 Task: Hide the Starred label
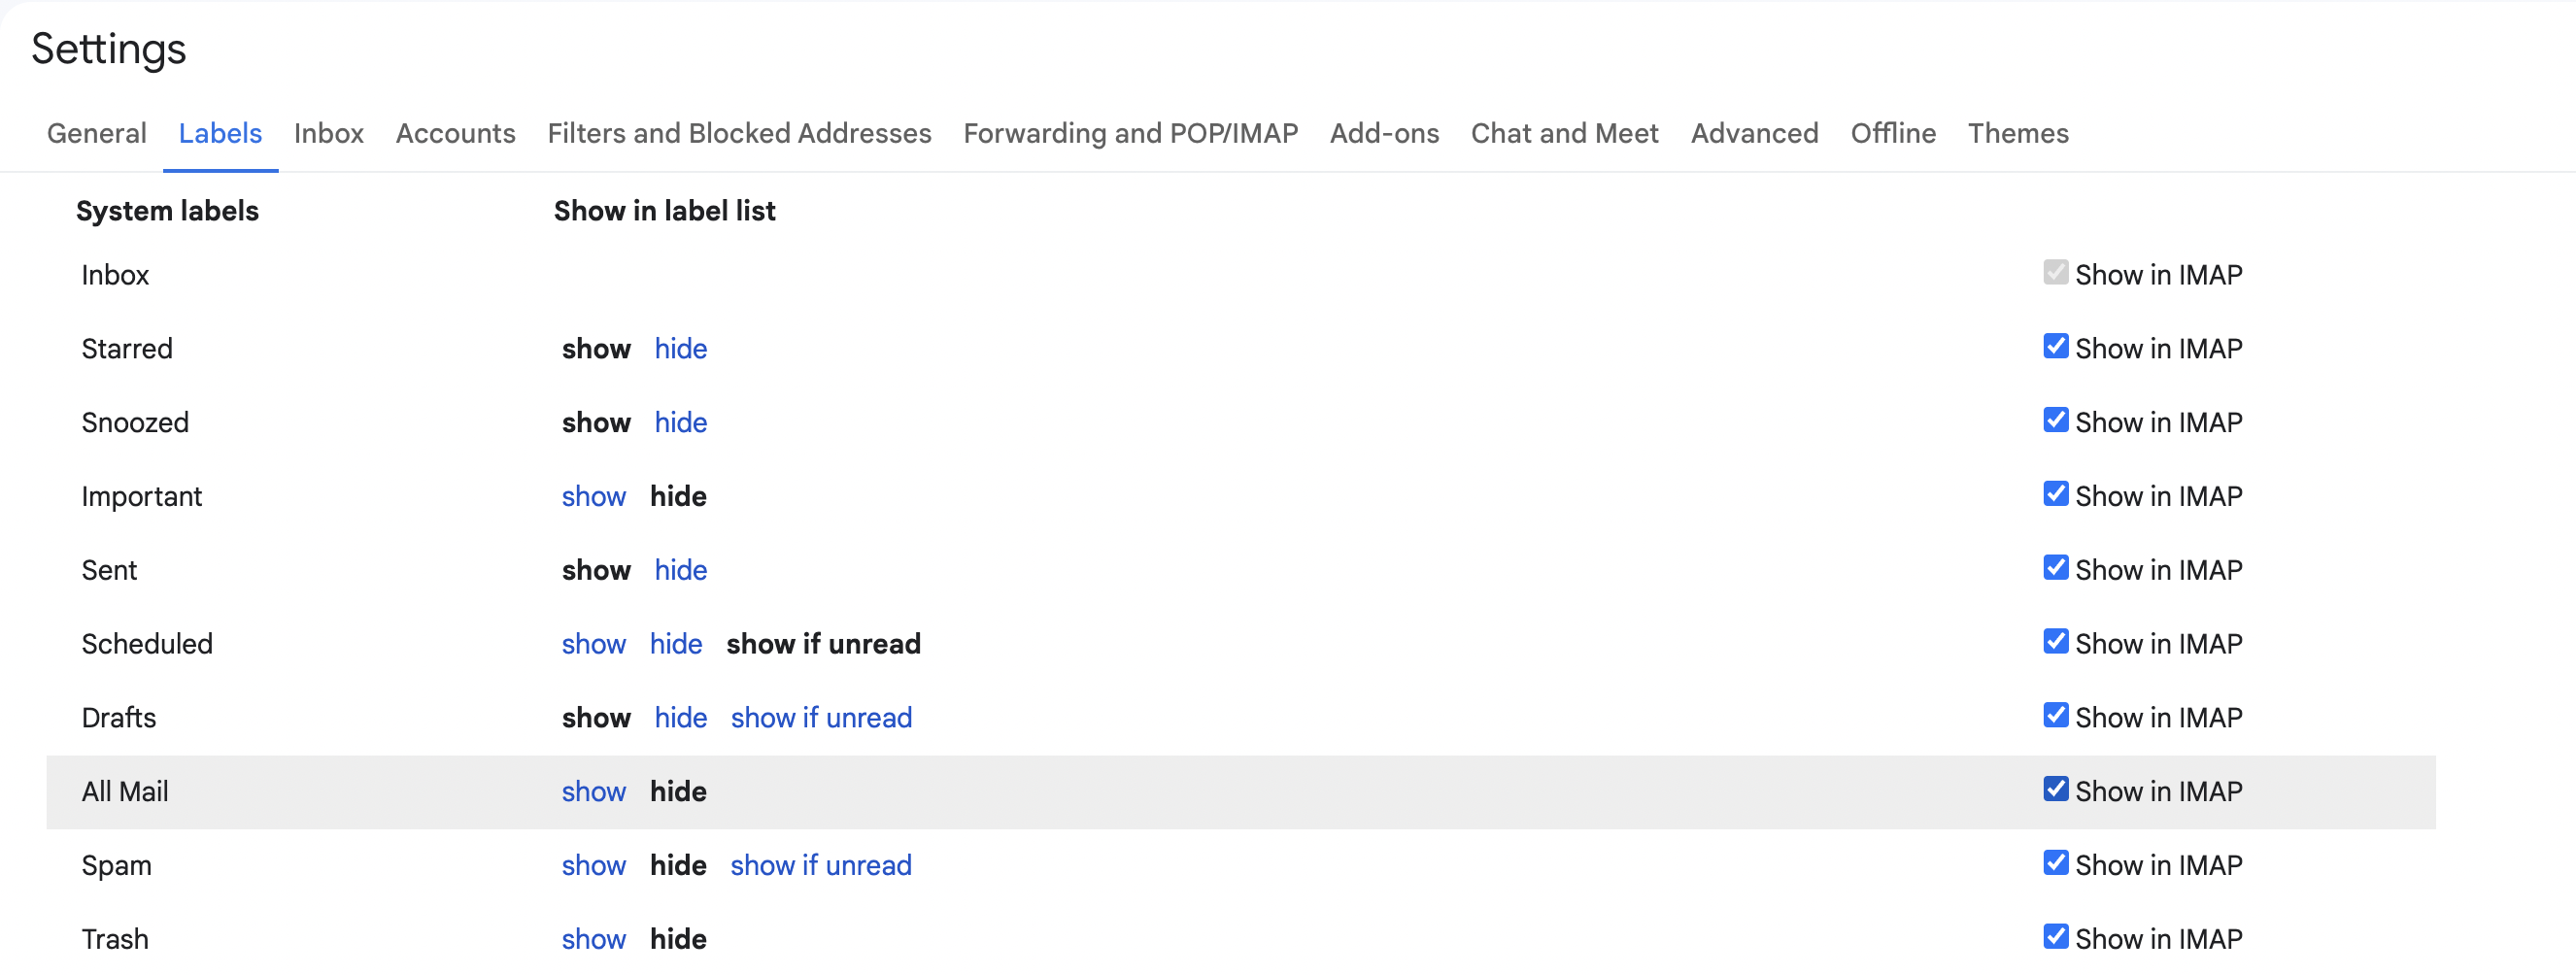pos(681,348)
